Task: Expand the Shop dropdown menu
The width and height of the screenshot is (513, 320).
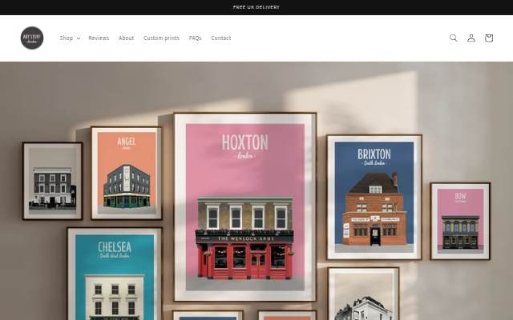Action: 70,38
